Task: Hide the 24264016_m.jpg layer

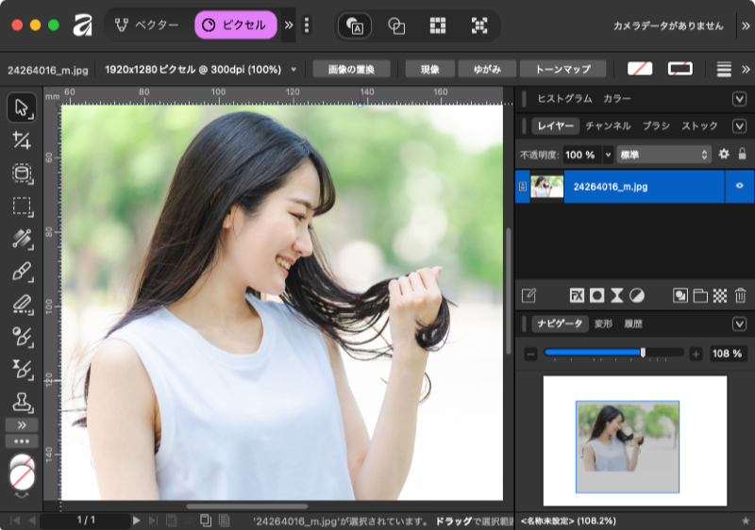Action: tap(739, 187)
